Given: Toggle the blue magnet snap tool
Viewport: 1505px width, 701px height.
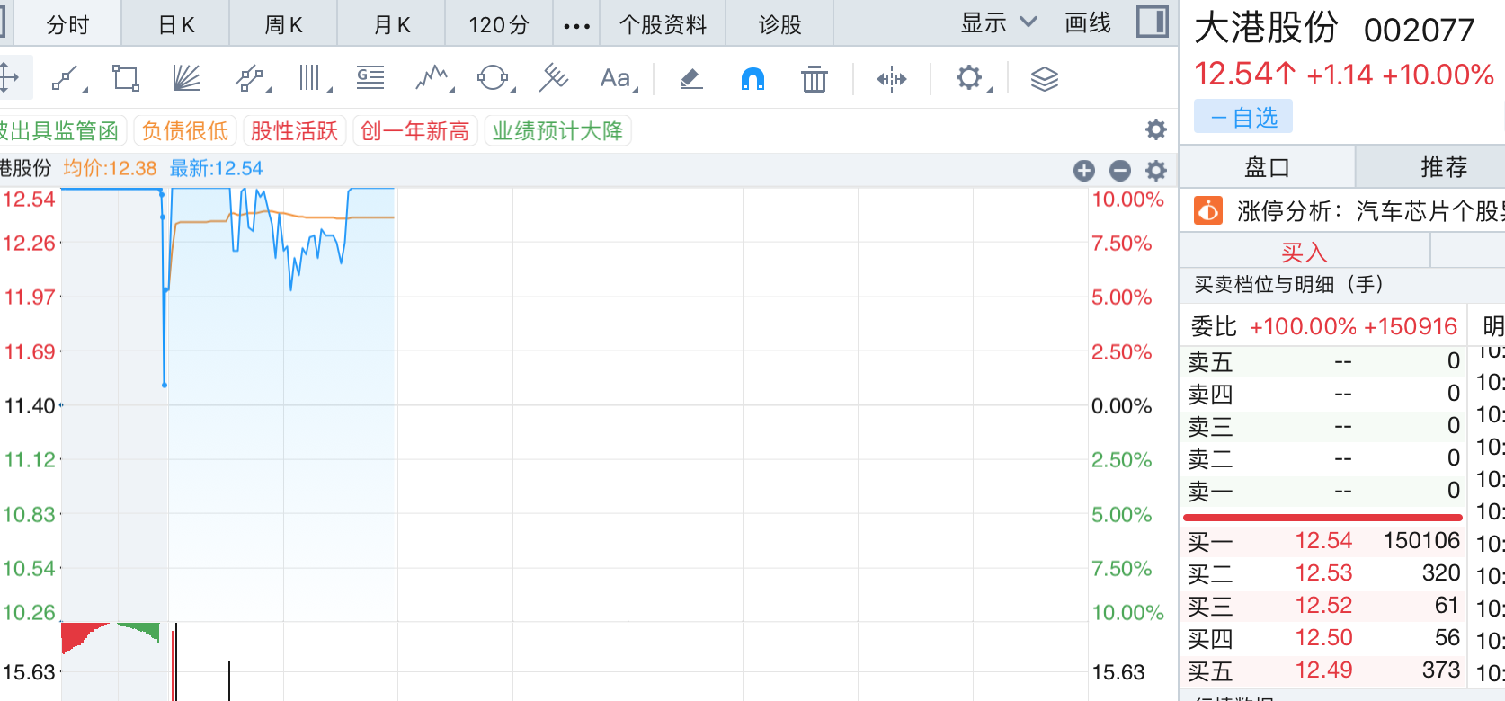Looking at the screenshot, I should [x=752, y=79].
